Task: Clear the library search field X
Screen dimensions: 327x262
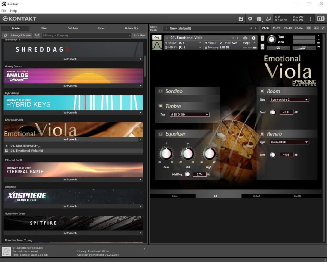Action: 129,35
